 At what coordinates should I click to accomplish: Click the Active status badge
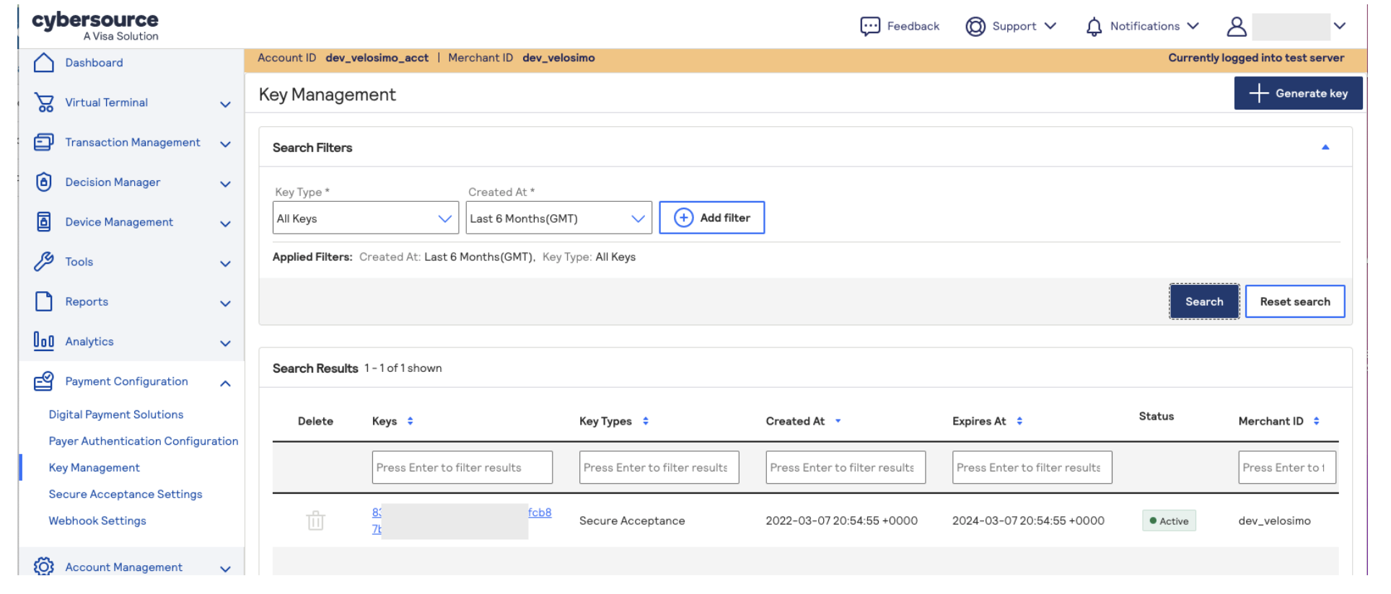1169,520
